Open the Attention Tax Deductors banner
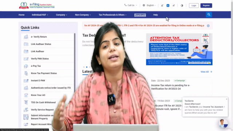The width and height of the screenshot is (233, 131). click(179, 49)
